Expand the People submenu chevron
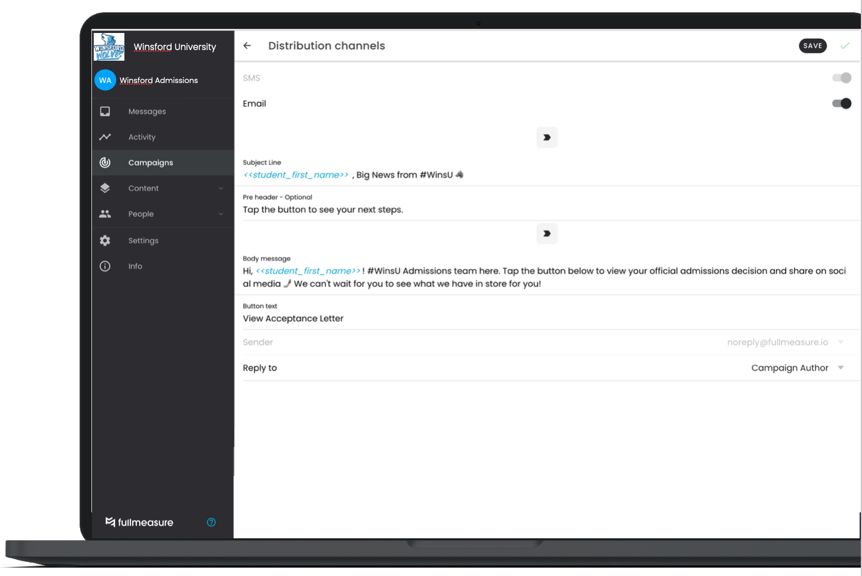Image resolution: width=862 pixels, height=576 pixels. [x=221, y=214]
